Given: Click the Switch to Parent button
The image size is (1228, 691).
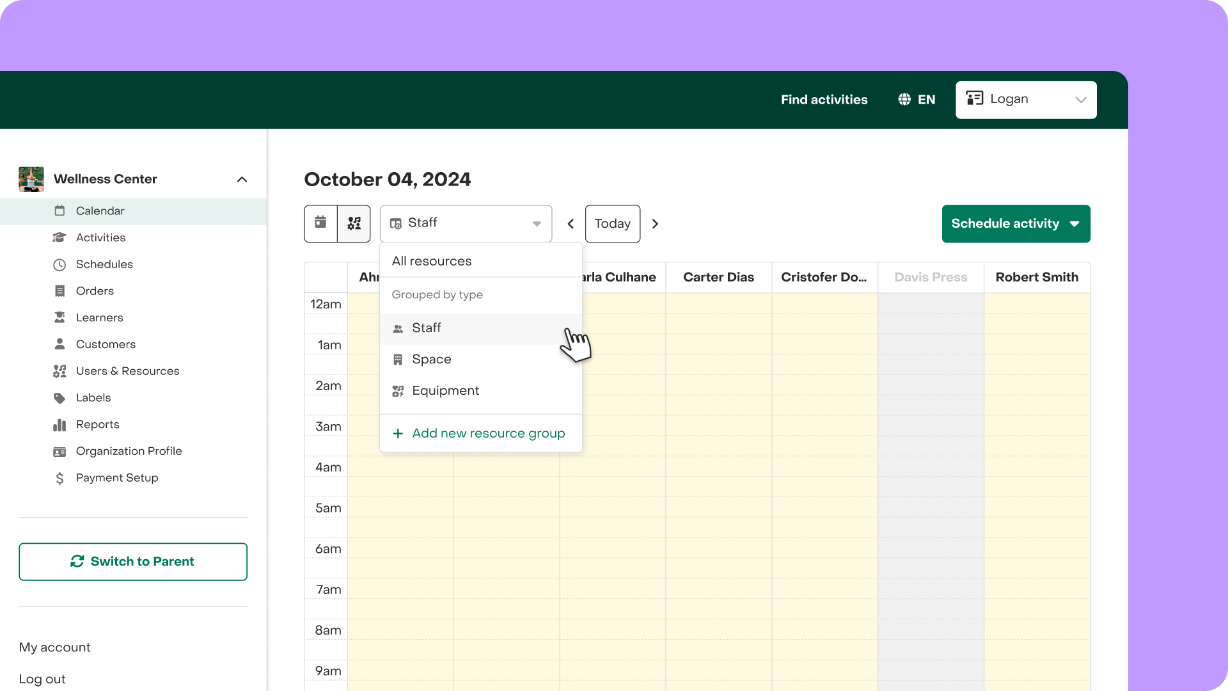Looking at the screenshot, I should [x=133, y=562].
